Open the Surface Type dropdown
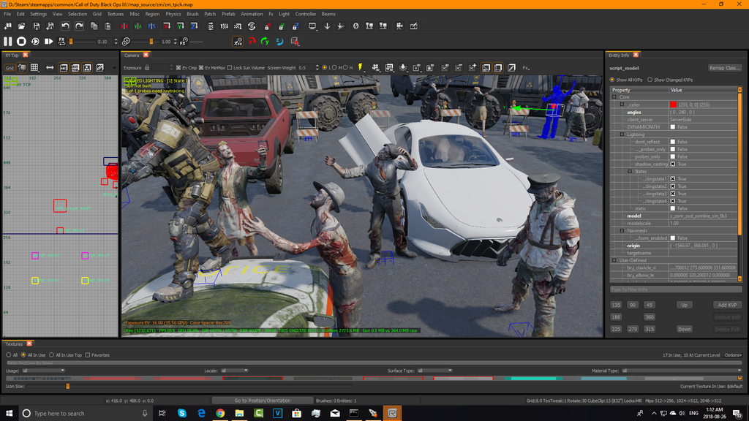Viewport: 749px width, 421px height. (x=434, y=371)
